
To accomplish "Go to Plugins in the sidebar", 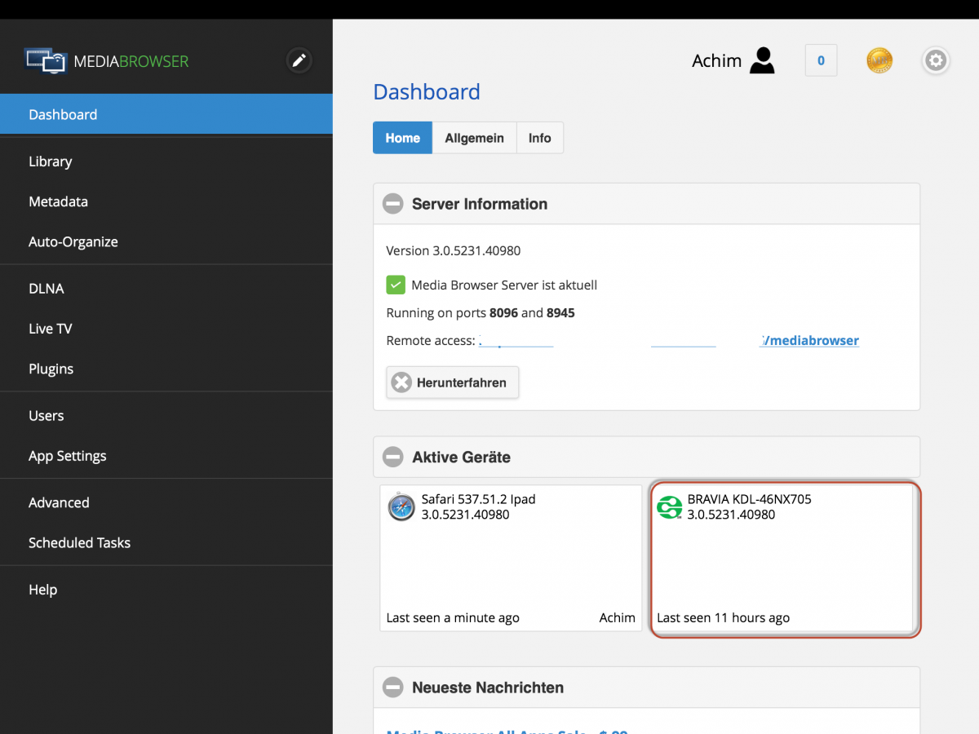I will 51,369.
